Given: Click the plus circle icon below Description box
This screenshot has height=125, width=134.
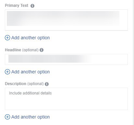Looking at the screenshot, I should click(7, 117).
